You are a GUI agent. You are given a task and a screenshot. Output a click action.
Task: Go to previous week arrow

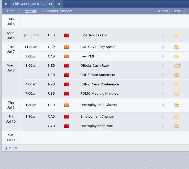(x=6, y=4)
